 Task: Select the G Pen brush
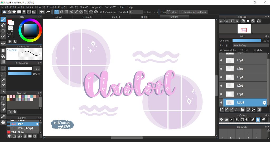(x=23, y=132)
